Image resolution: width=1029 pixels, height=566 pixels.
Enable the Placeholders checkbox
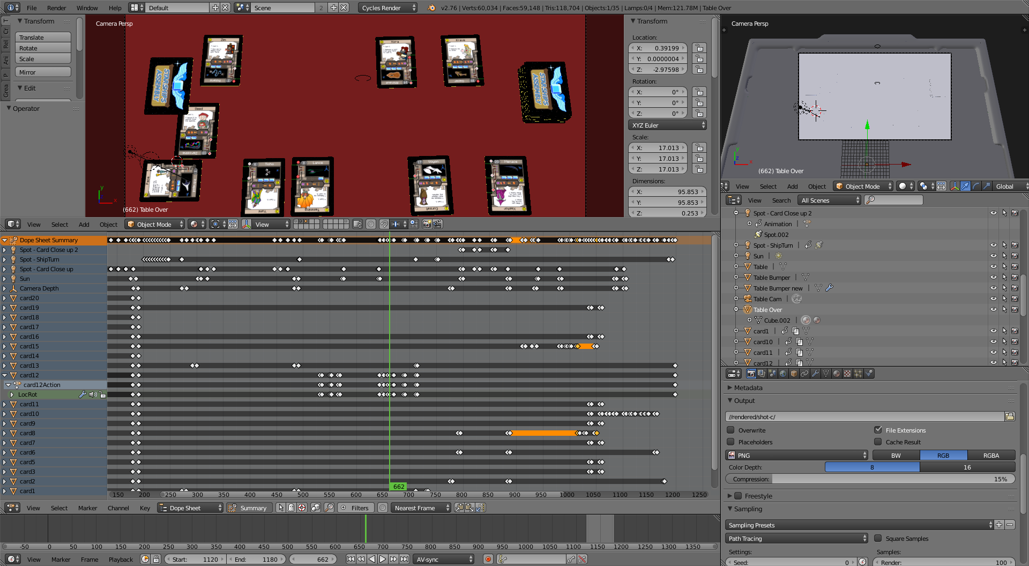(x=730, y=442)
